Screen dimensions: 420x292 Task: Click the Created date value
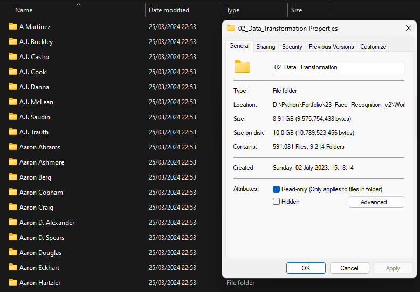[x=313, y=167]
